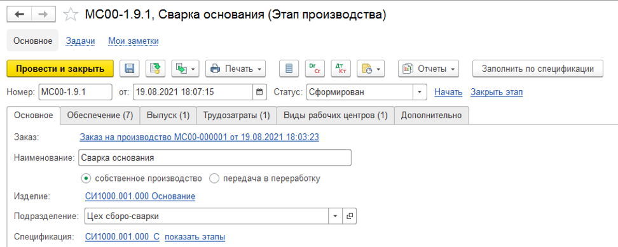Click Провести и закрыть button
Image resolution: width=618 pixels, height=247 pixels.
[x=60, y=69]
